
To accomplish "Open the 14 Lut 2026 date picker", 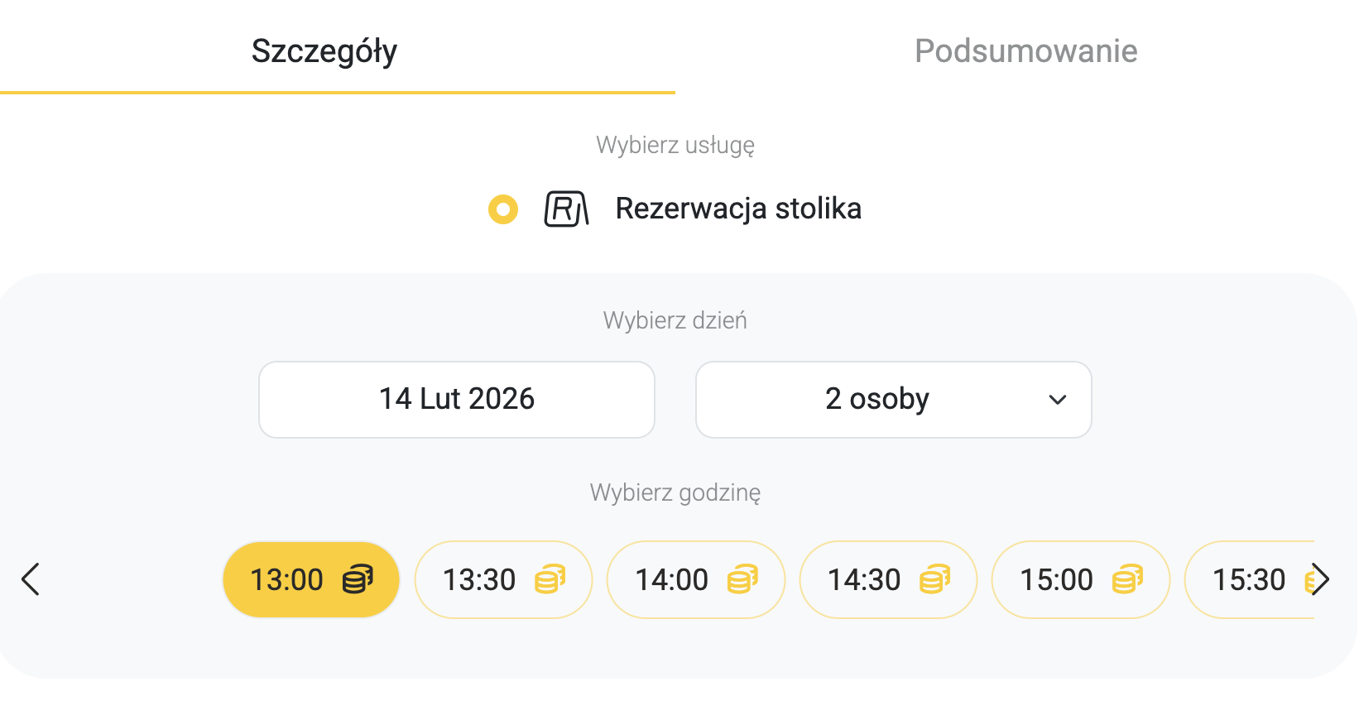I will [x=457, y=400].
